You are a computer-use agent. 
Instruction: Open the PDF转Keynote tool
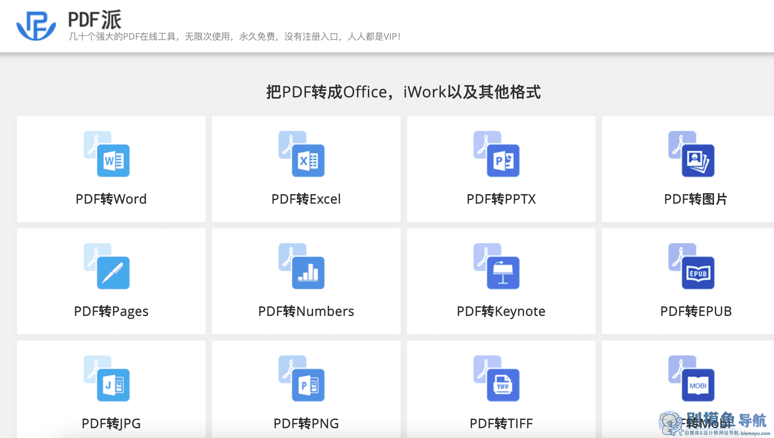click(501, 311)
